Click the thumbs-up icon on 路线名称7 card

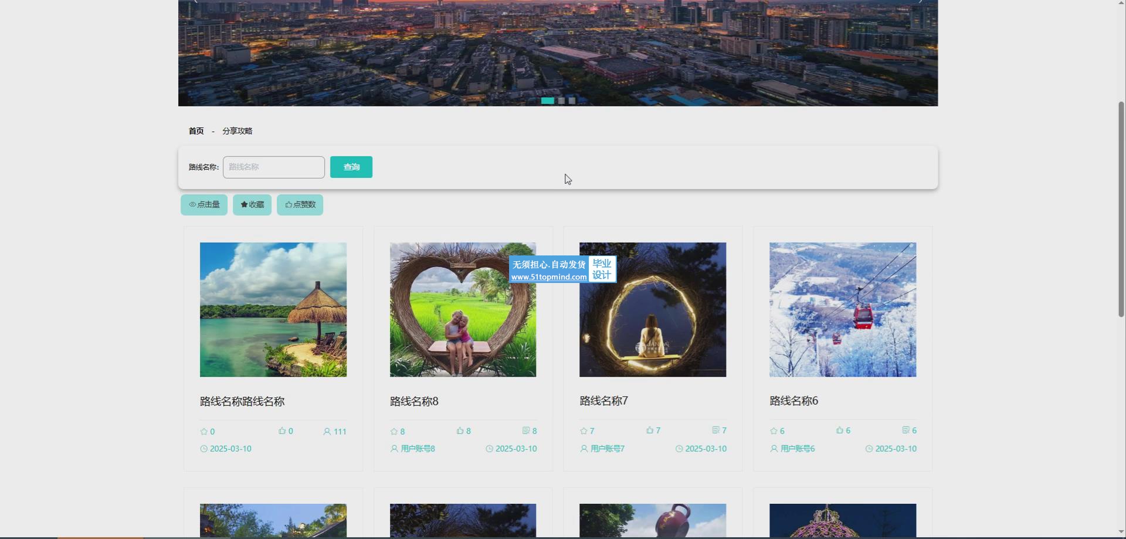tap(650, 431)
